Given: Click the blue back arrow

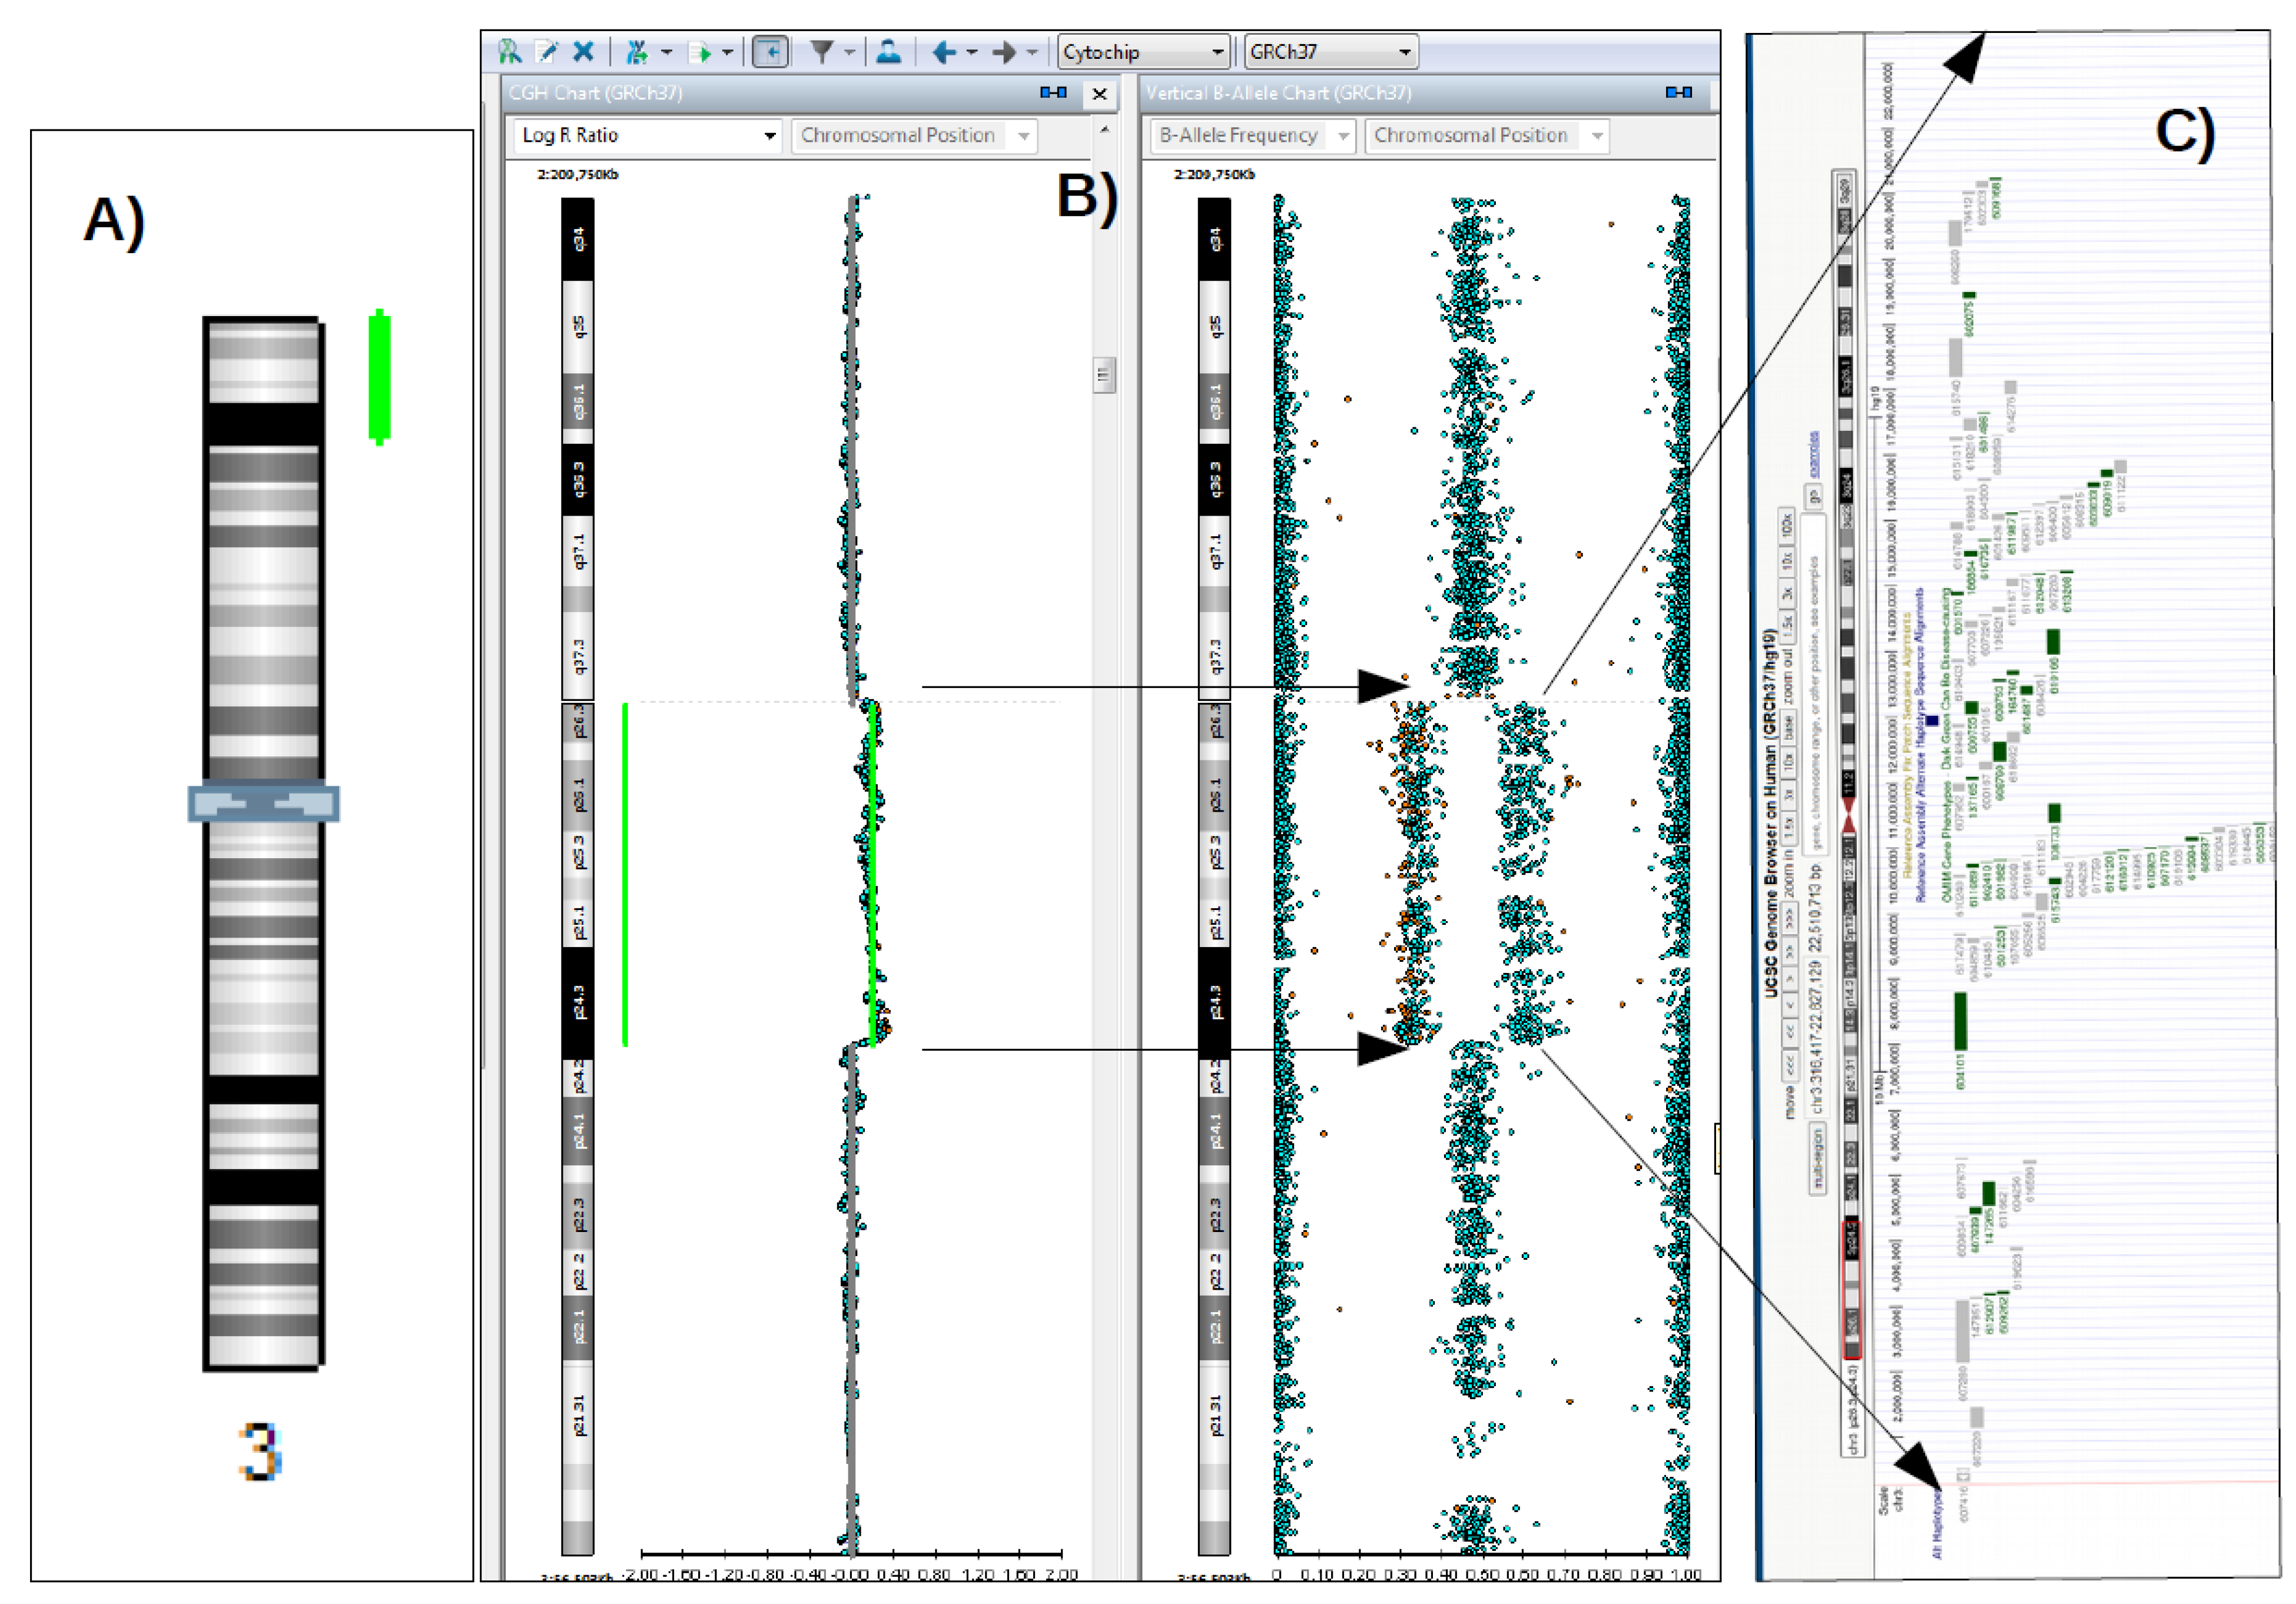Looking at the screenshot, I should coord(944,51).
